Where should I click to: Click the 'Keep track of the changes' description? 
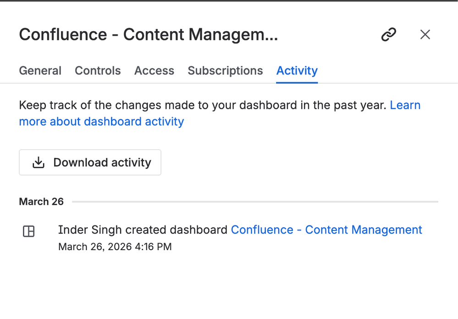pyautogui.click(x=202, y=105)
